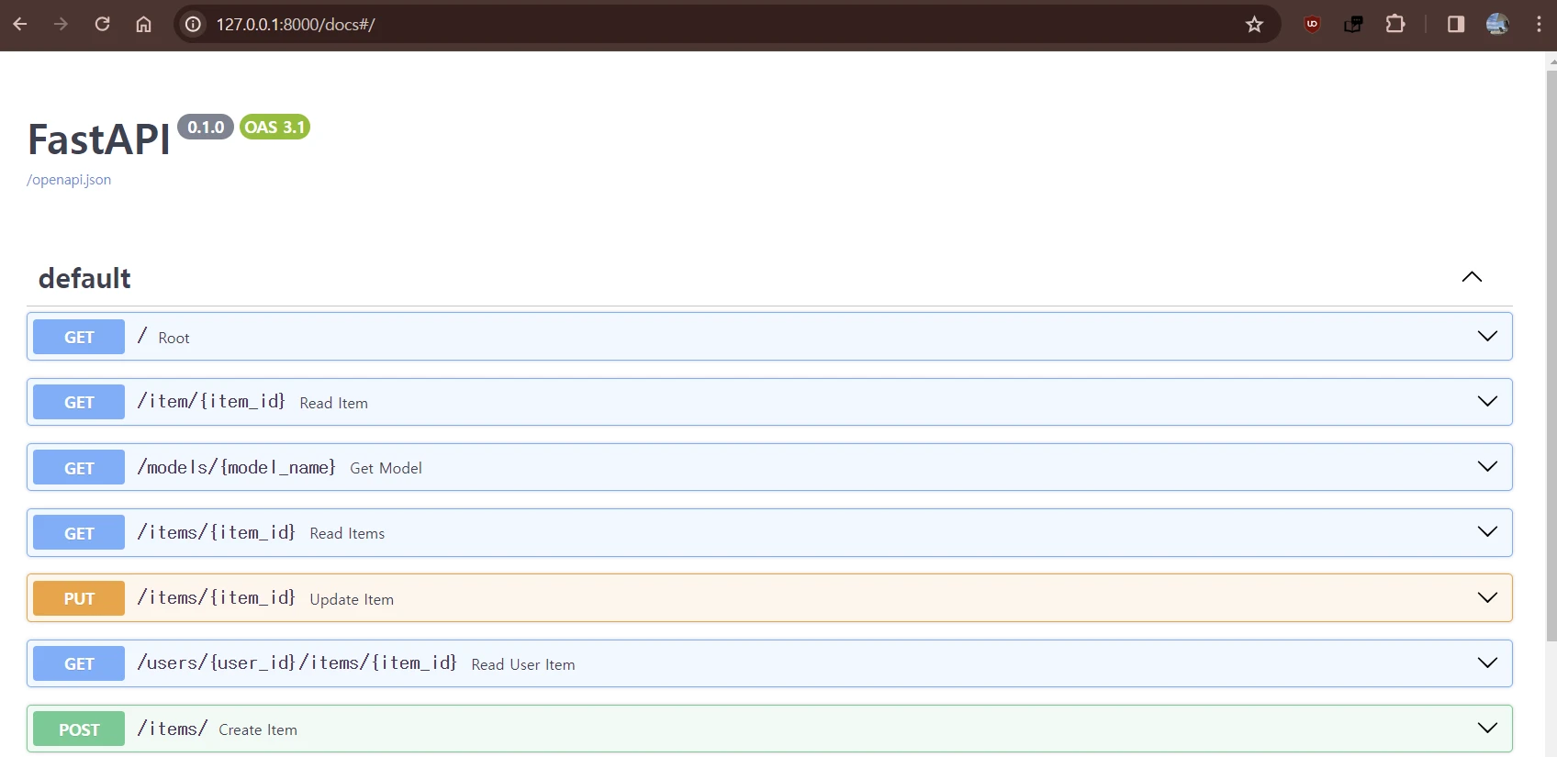View site information icon in address bar
Screen dimensions: 1557x757
click(x=193, y=24)
